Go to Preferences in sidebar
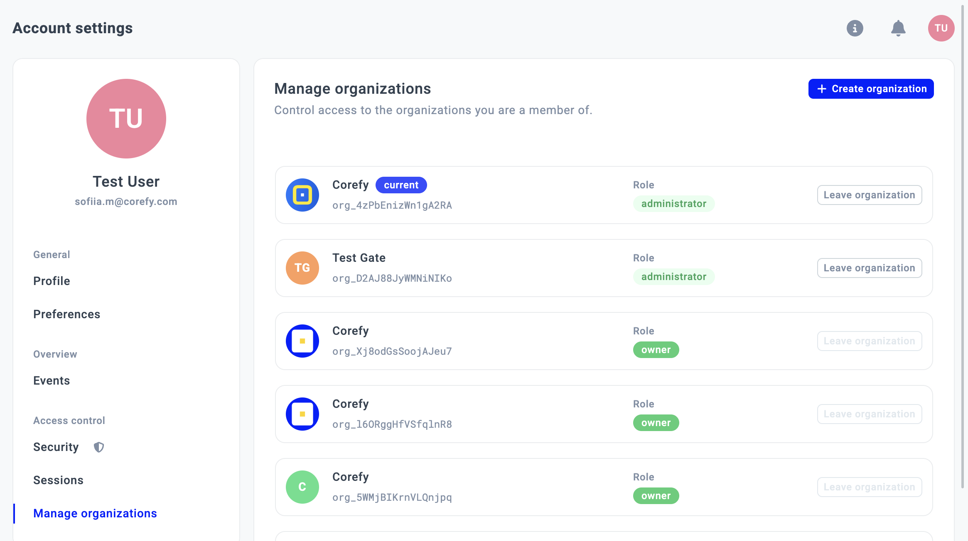 pos(66,314)
